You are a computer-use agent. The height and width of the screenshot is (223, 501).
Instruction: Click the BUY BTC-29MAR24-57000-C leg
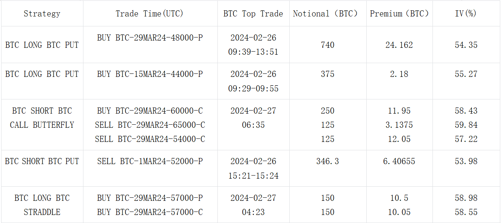click(150, 212)
